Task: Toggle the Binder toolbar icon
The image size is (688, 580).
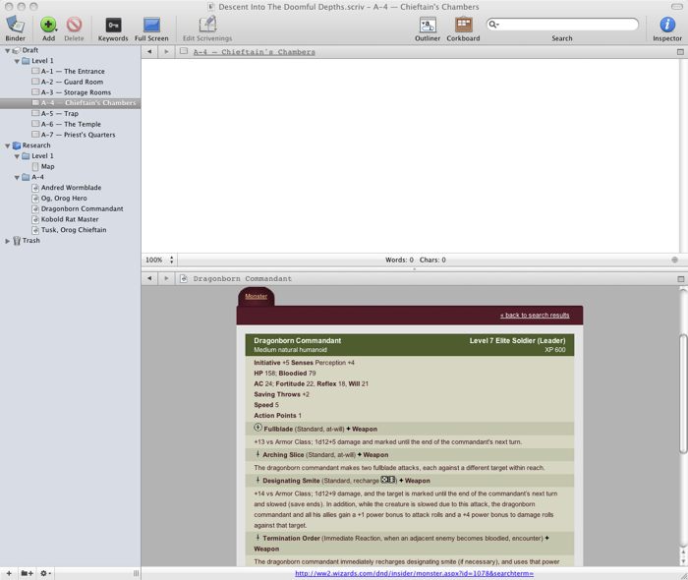Action: click(16, 25)
